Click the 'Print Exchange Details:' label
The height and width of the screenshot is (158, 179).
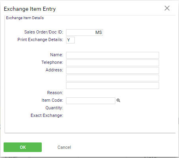point(40,39)
